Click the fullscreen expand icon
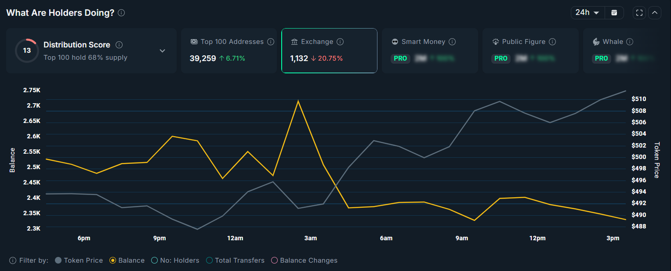This screenshot has width=671, height=271. [x=639, y=12]
